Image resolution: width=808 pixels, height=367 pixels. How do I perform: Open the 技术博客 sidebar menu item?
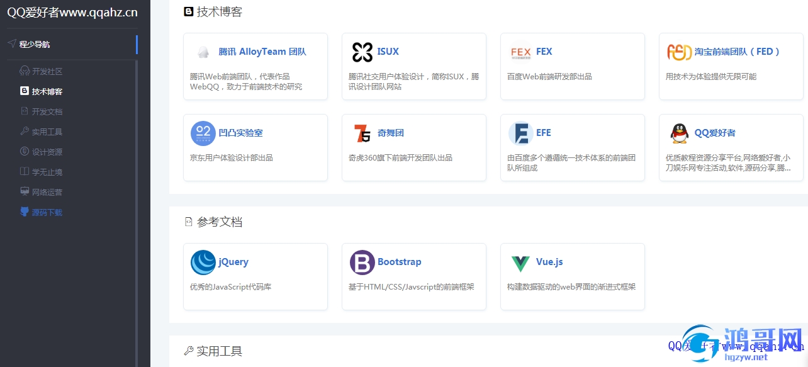(47, 91)
